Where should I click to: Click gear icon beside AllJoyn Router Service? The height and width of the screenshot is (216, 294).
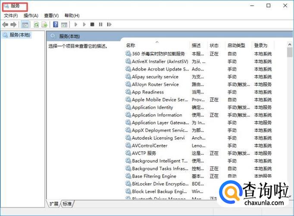pyautogui.click(x=128, y=85)
